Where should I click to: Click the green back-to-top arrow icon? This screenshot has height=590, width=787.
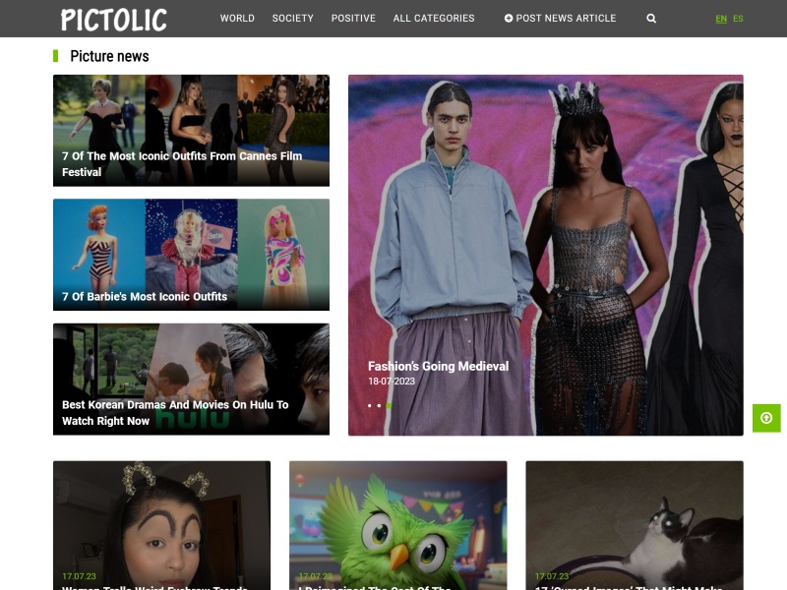(x=765, y=419)
